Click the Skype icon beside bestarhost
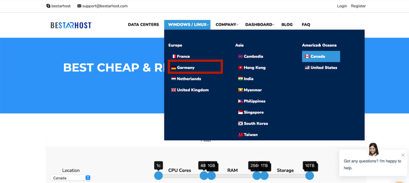Viewport: 409px width, 183px height. [x=48, y=6]
